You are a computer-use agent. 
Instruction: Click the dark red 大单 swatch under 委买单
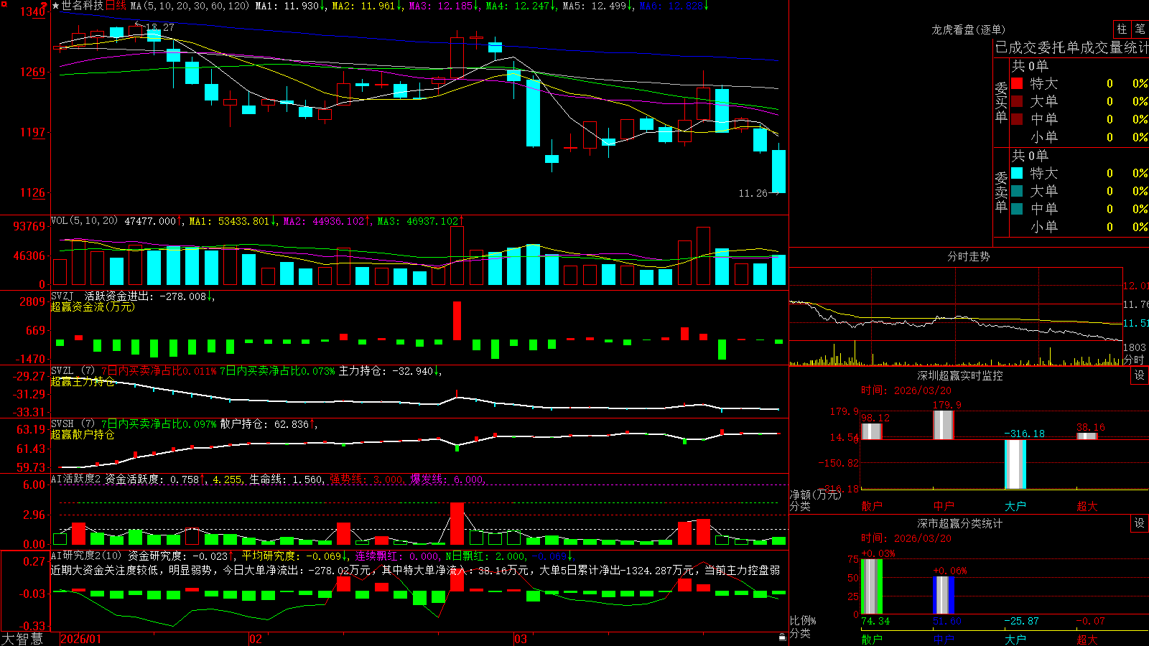pos(1017,101)
